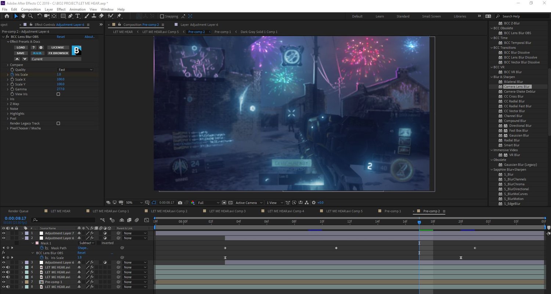551x294 pixels.
Task: Click the LOAD preset button
Action: click(x=21, y=47)
